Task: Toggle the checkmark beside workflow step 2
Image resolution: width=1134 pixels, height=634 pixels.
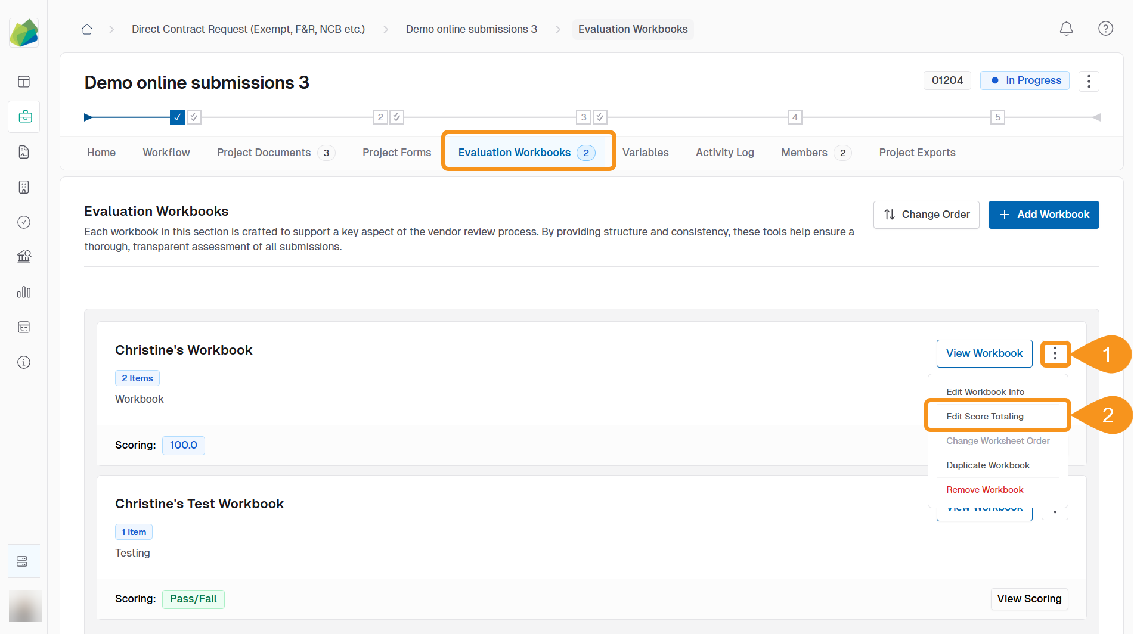Action: [396, 117]
